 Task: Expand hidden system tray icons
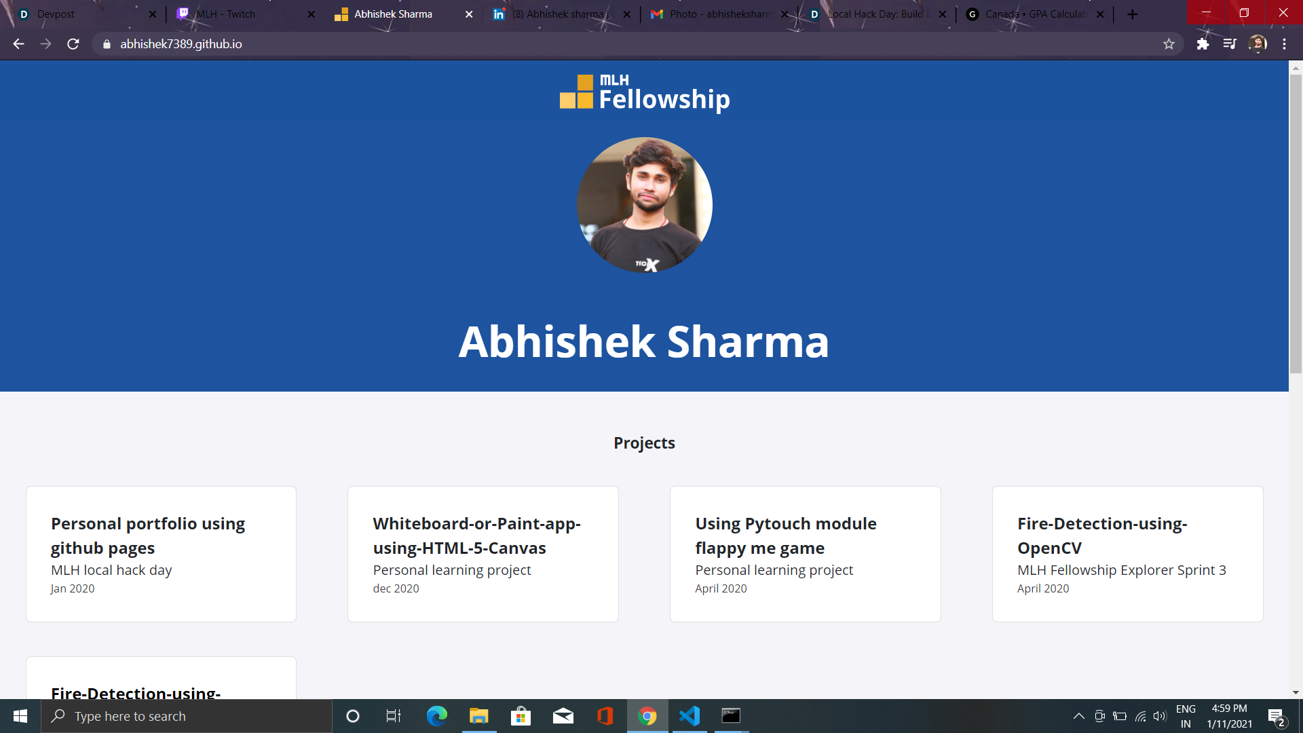[x=1078, y=716]
